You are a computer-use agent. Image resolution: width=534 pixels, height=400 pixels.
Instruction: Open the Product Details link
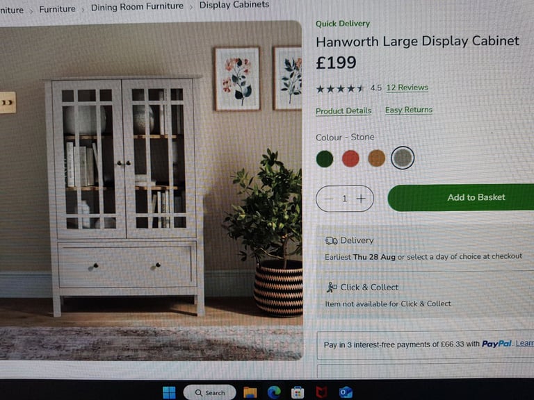(343, 111)
